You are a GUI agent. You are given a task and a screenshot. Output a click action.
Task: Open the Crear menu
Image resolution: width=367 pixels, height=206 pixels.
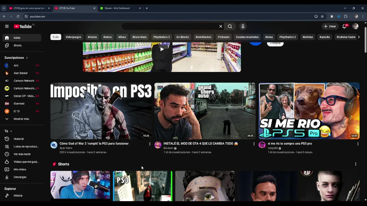[330, 26]
